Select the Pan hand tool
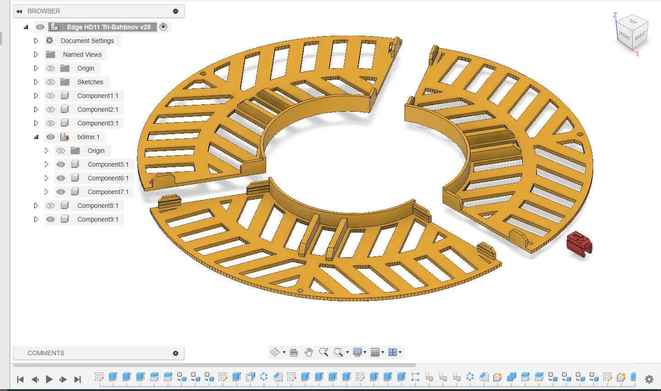This screenshot has height=391, width=661. click(x=309, y=352)
